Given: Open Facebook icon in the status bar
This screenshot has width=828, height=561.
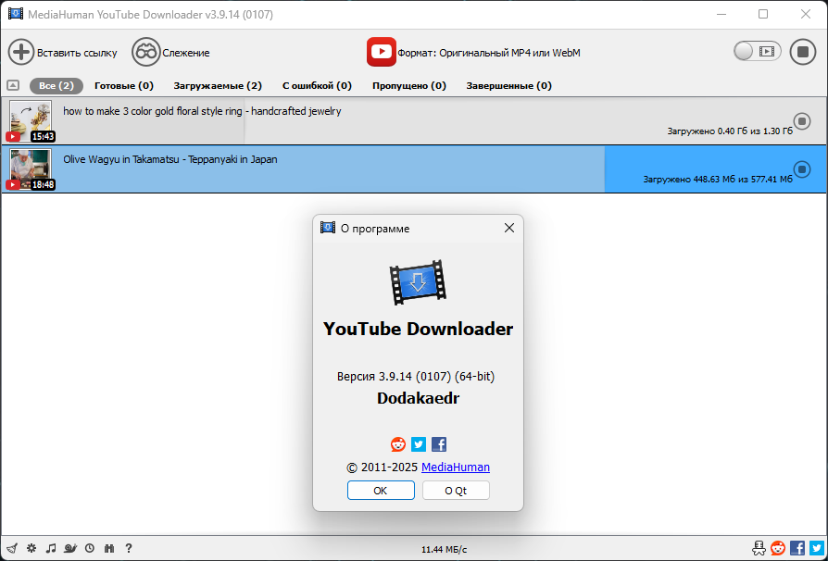Looking at the screenshot, I should (797, 548).
